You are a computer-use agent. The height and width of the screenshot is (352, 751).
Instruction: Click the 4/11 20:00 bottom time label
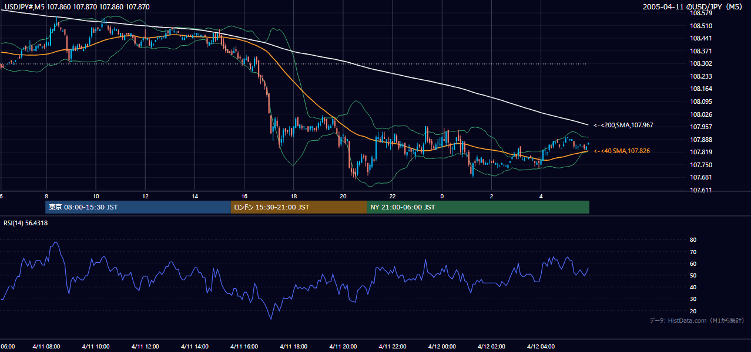point(343,346)
